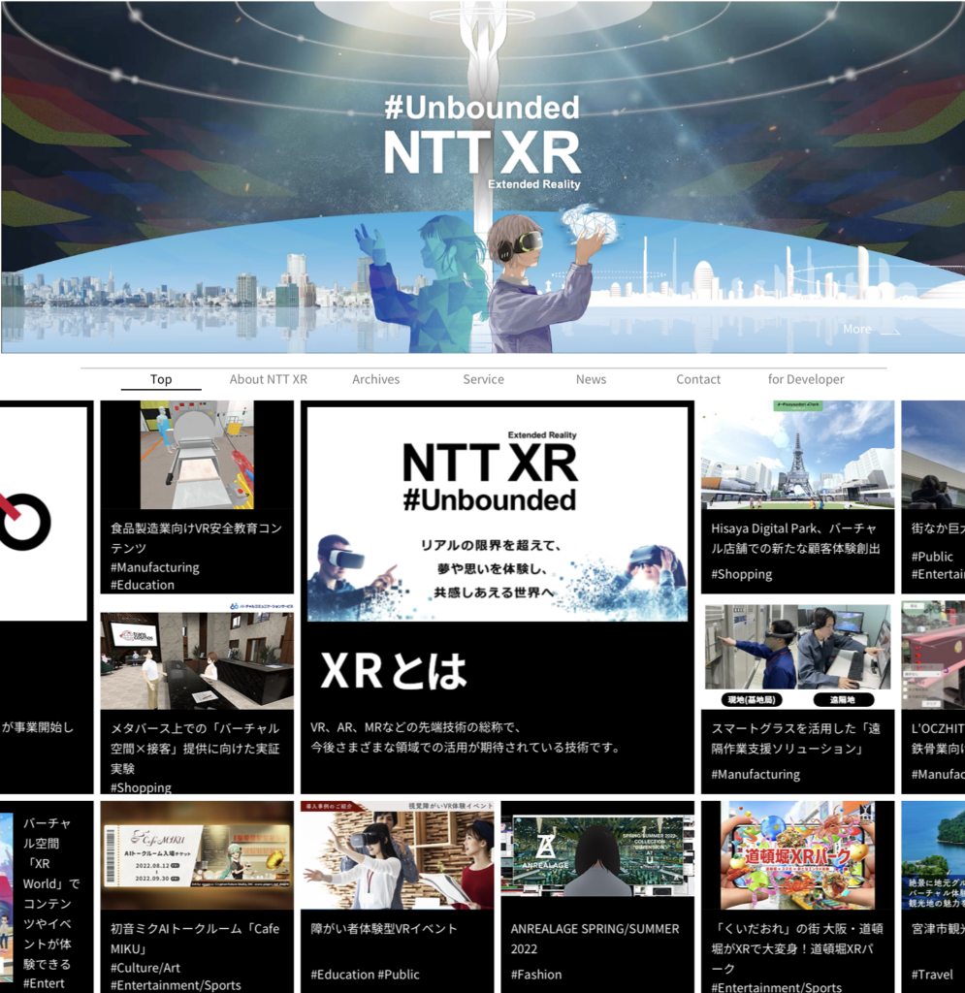The height and width of the screenshot is (993, 965).
Task: Open the smart glasses remote work thumbnail
Action: tap(798, 655)
